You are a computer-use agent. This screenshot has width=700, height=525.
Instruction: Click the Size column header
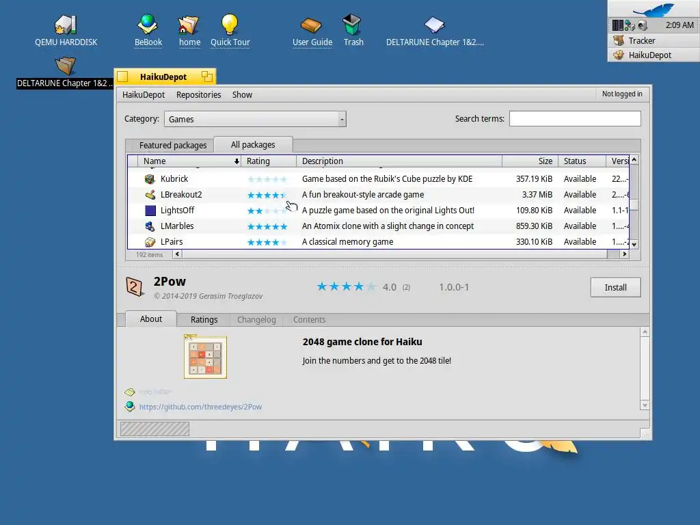[x=530, y=161]
